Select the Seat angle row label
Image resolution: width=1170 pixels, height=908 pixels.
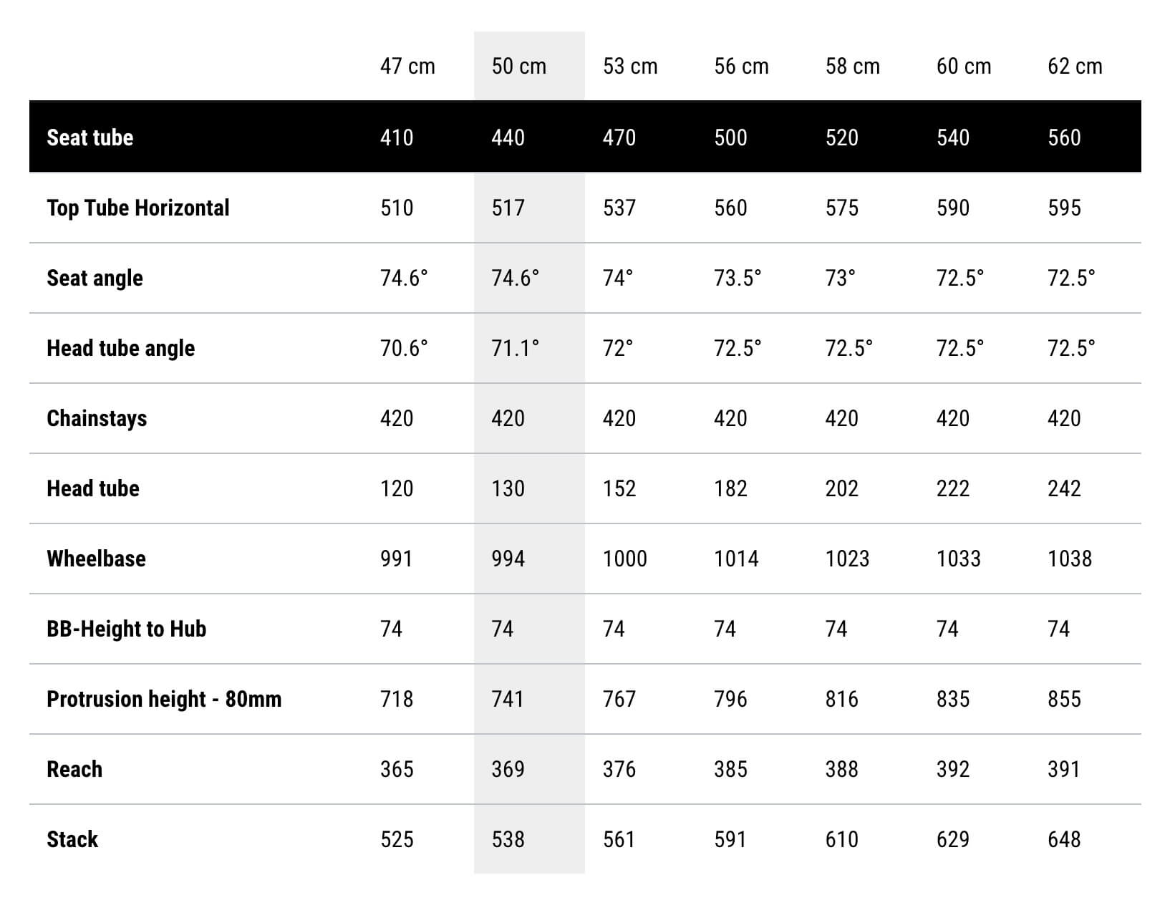[95, 278]
